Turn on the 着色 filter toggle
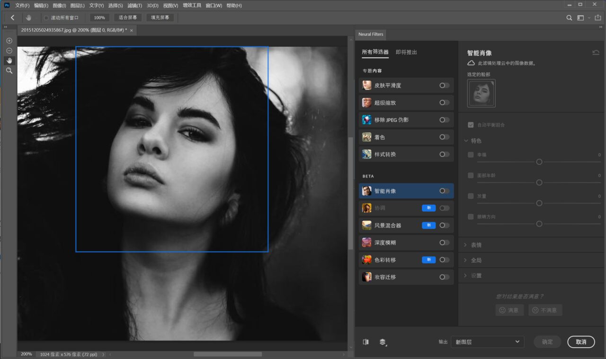Image resolution: width=606 pixels, height=359 pixels. click(444, 137)
